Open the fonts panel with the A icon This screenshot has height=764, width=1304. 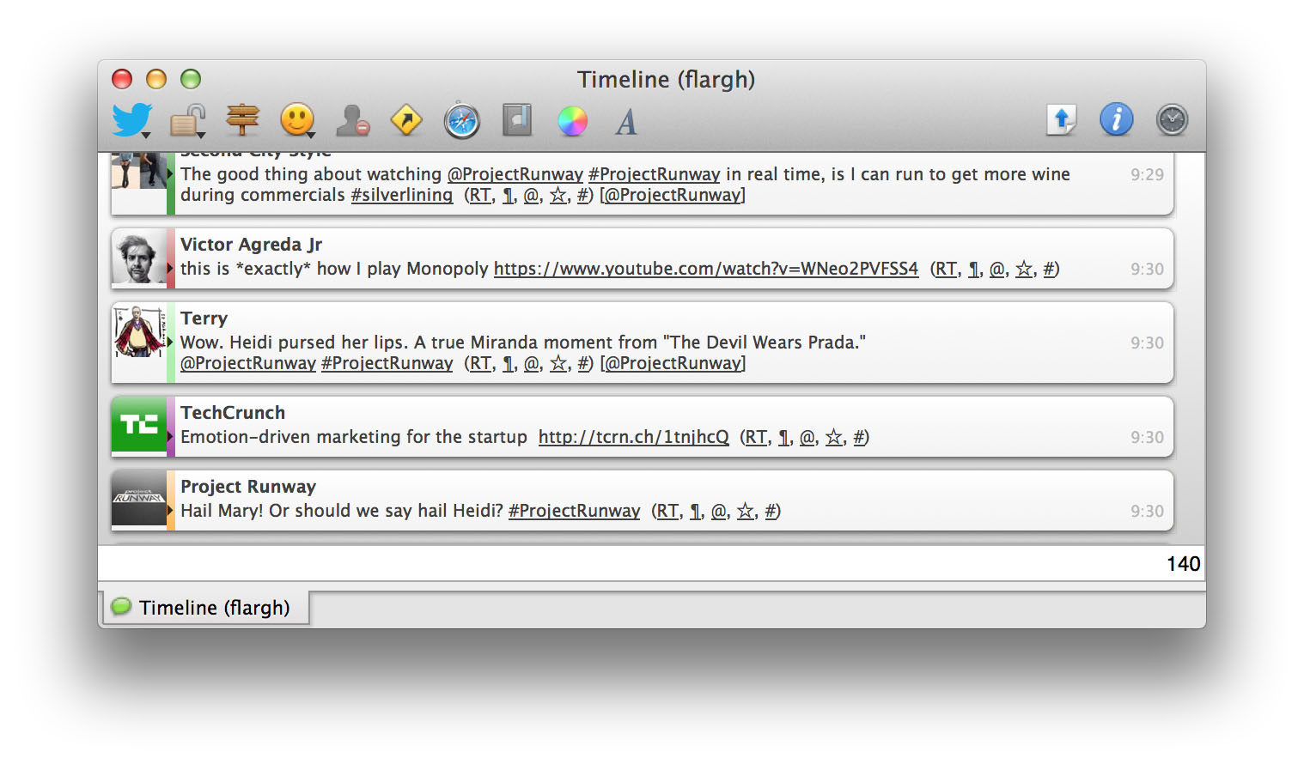[626, 122]
